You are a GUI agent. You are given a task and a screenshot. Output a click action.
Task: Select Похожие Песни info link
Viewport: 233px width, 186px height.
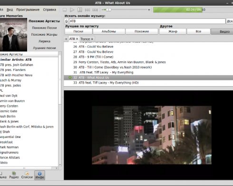[x=44, y=28]
